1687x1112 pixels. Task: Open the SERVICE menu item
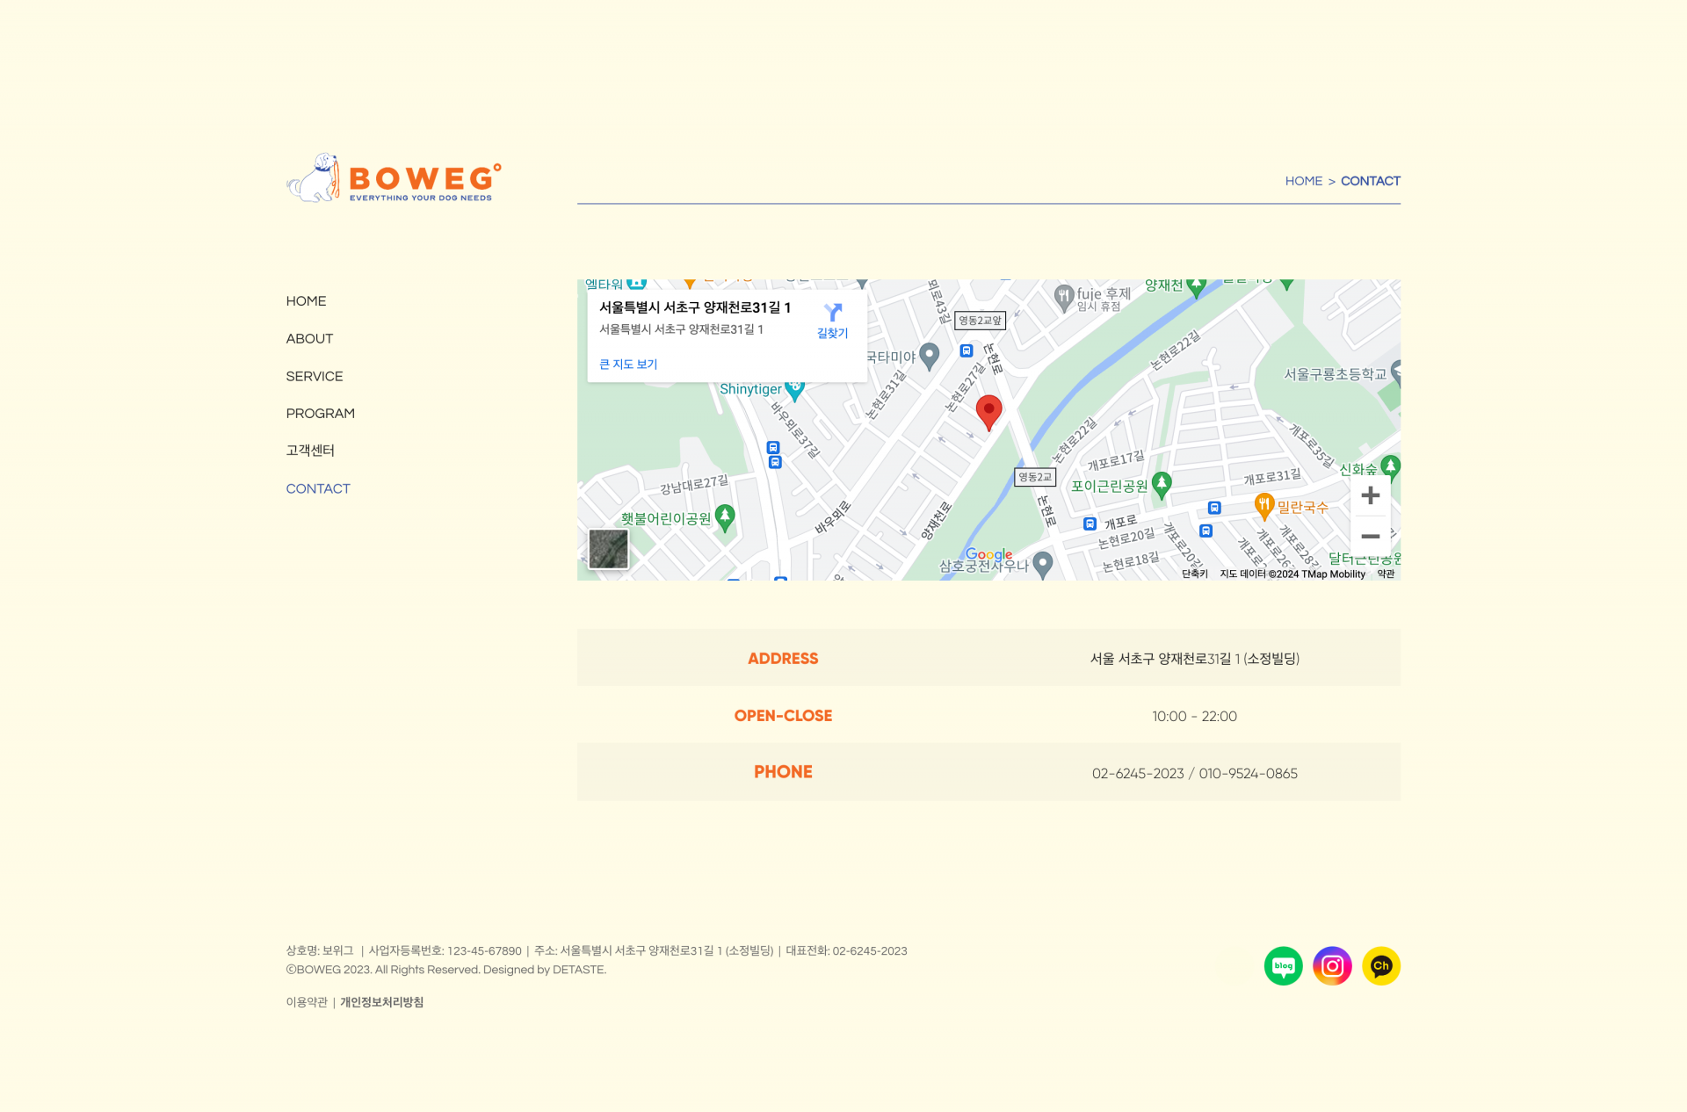coord(315,377)
